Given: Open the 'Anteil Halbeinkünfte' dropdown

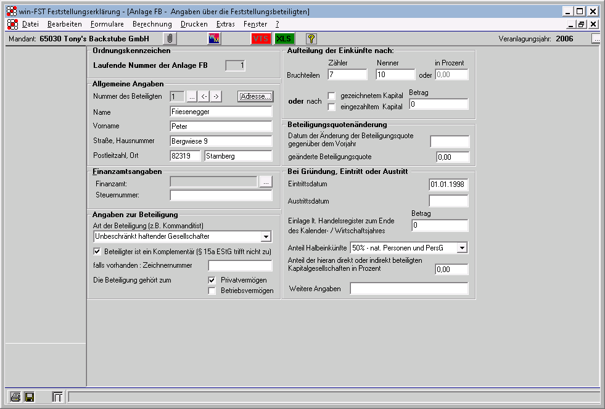Looking at the screenshot, I should [462, 248].
